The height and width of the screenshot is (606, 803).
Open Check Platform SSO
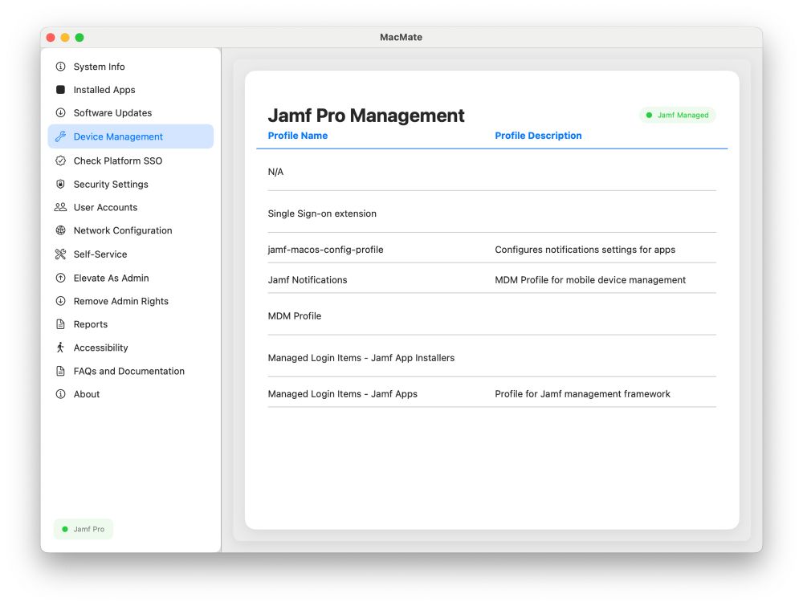[x=131, y=161]
